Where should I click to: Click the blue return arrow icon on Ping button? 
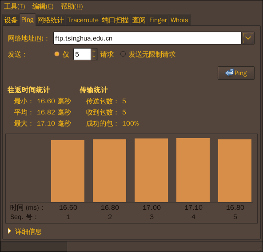coord(229,73)
